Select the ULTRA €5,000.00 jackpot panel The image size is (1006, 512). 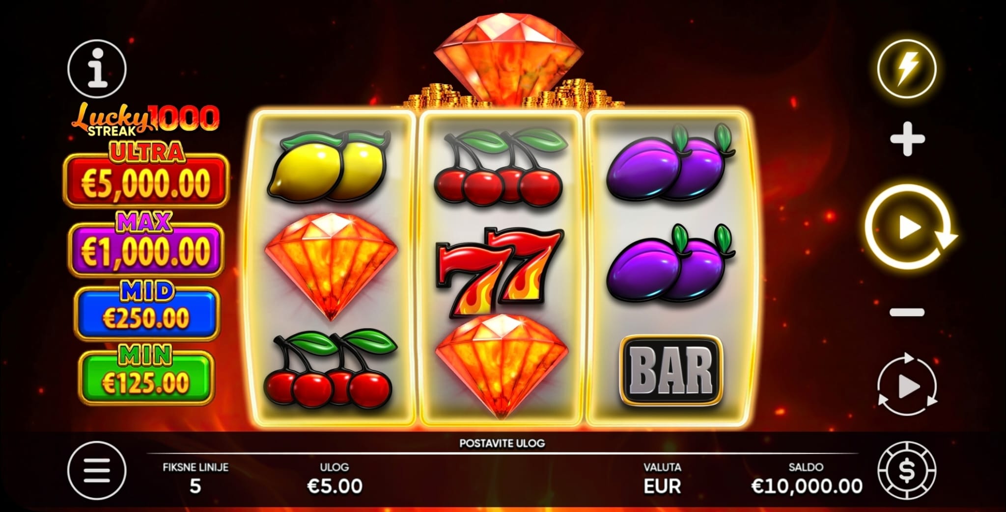(146, 175)
